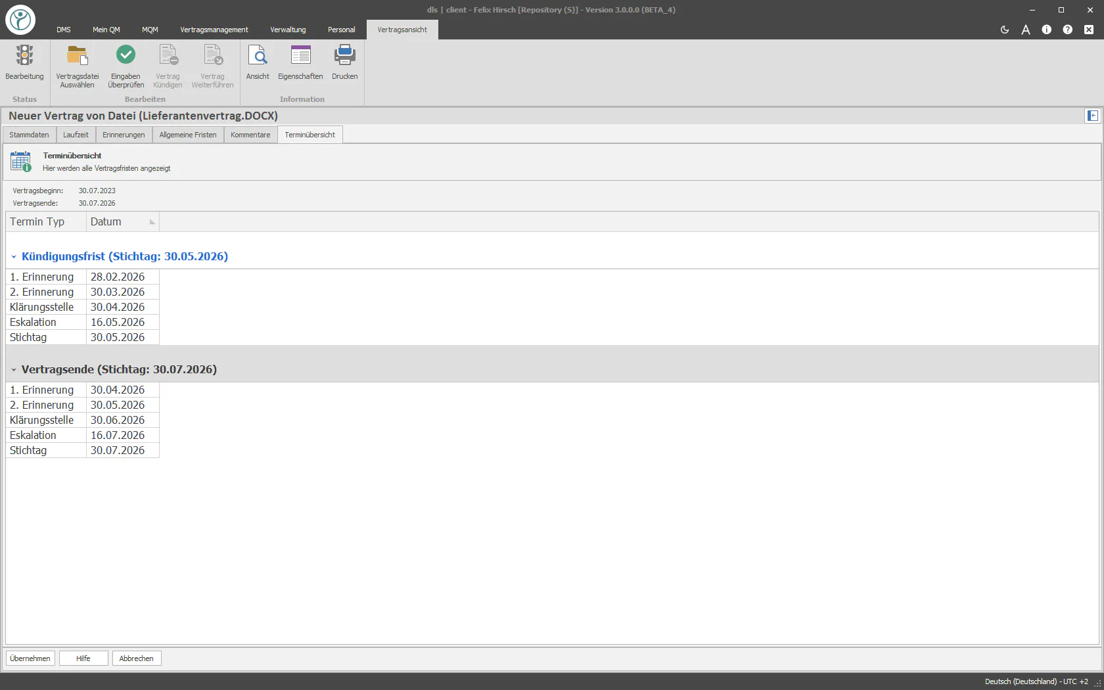1104x690 pixels.
Task: Switch to the Kommentare tab
Action: point(250,135)
